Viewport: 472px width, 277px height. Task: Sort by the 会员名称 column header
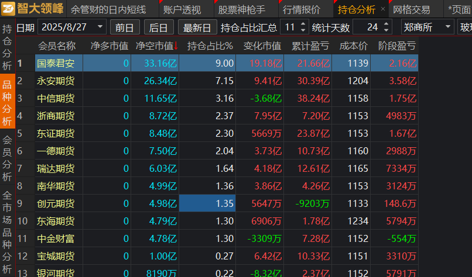point(57,46)
